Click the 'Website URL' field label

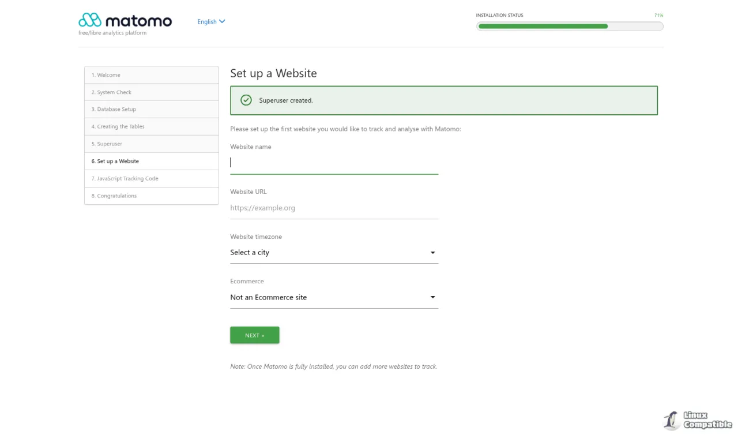pos(248,192)
